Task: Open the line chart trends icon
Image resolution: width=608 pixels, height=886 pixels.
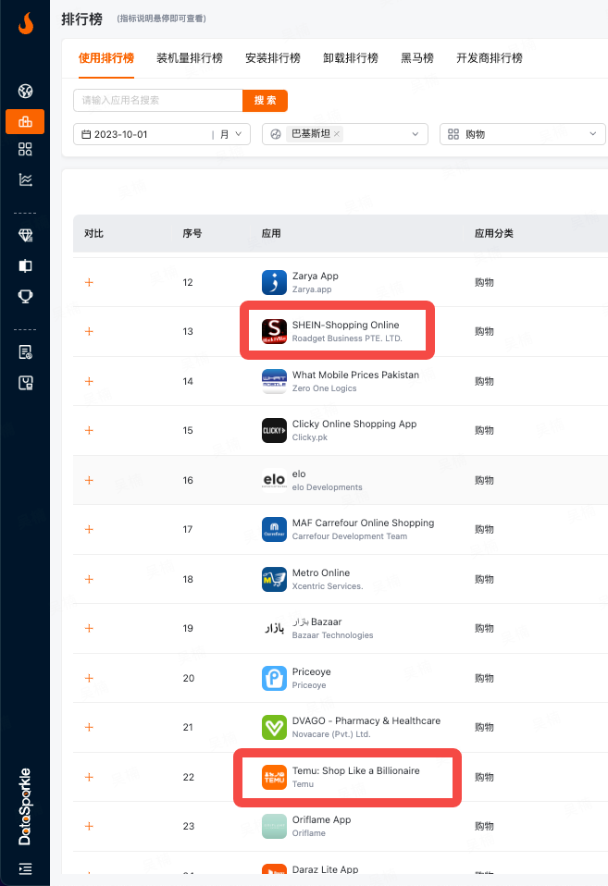Action: [25, 179]
